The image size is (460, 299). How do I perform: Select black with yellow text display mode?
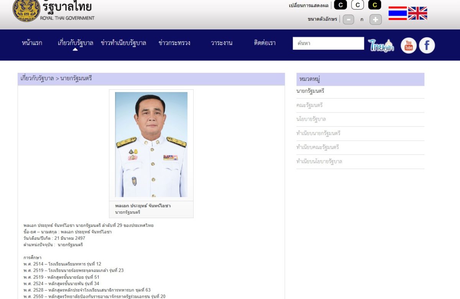tap(375, 5)
